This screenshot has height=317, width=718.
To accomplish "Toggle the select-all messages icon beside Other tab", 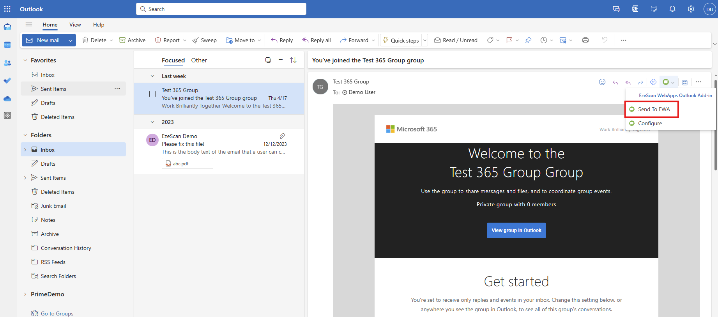I will [268, 60].
